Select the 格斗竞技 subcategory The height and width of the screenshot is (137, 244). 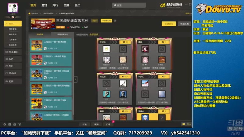13,34
